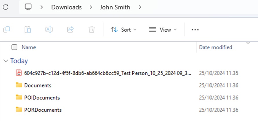
Task: Click the Rename toolbar icon
Action: click(49, 30)
